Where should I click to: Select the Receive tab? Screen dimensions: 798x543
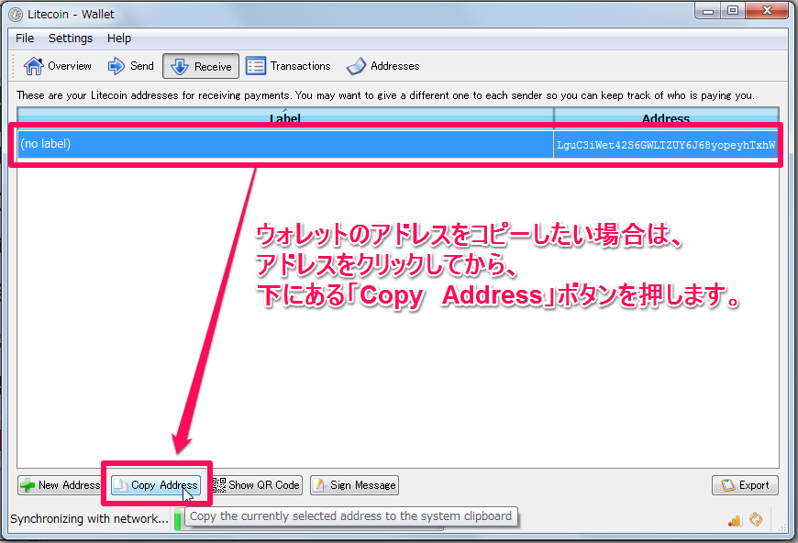(x=201, y=66)
